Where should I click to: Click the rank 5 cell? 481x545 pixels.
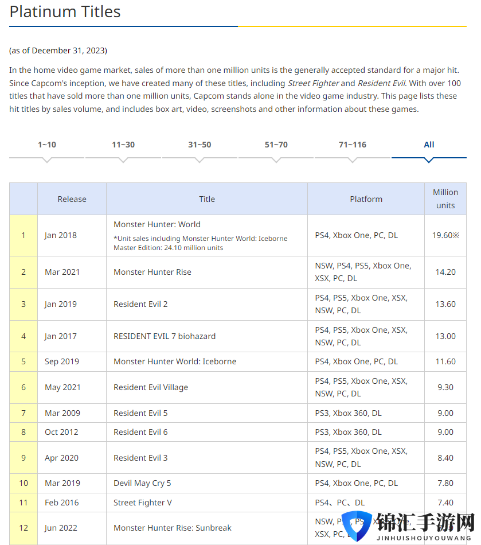[x=24, y=361]
